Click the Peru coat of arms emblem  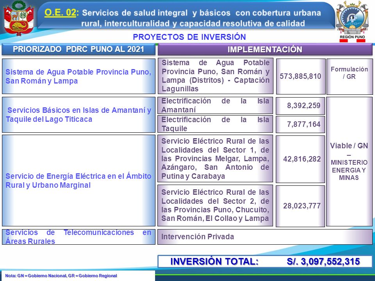pos(19,18)
